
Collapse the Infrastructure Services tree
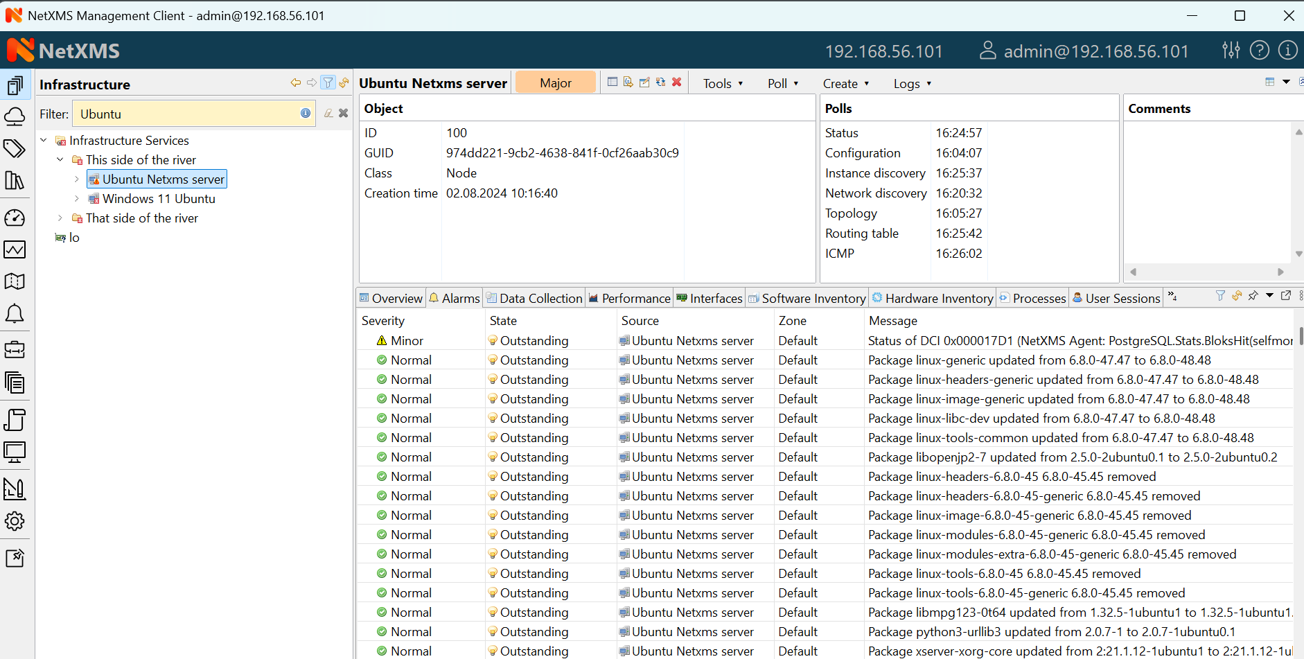pos(44,141)
